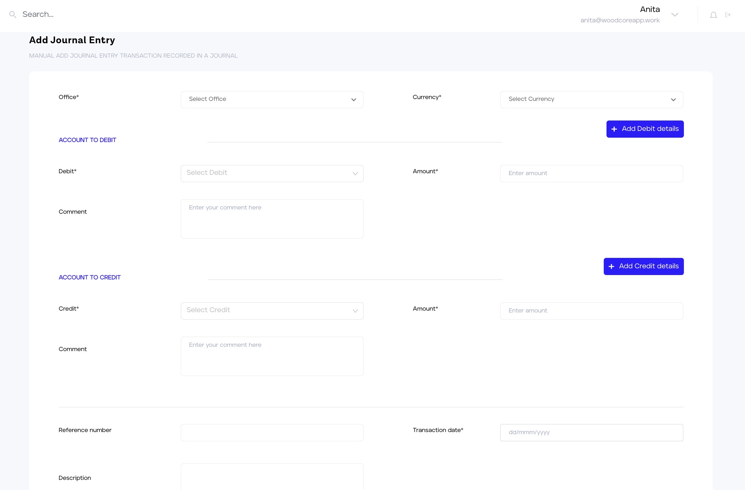
Task: Click the credit Comment text area
Action: [272, 356]
